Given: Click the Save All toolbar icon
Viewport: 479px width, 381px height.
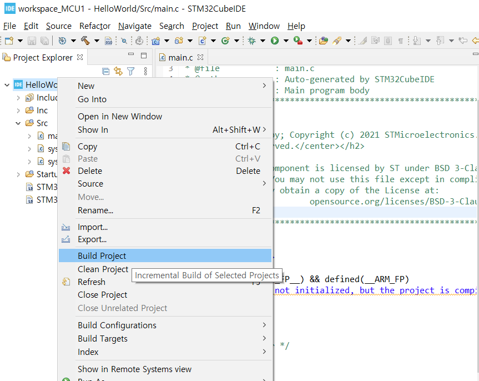Looking at the screenshot, I should pos(44,41).
